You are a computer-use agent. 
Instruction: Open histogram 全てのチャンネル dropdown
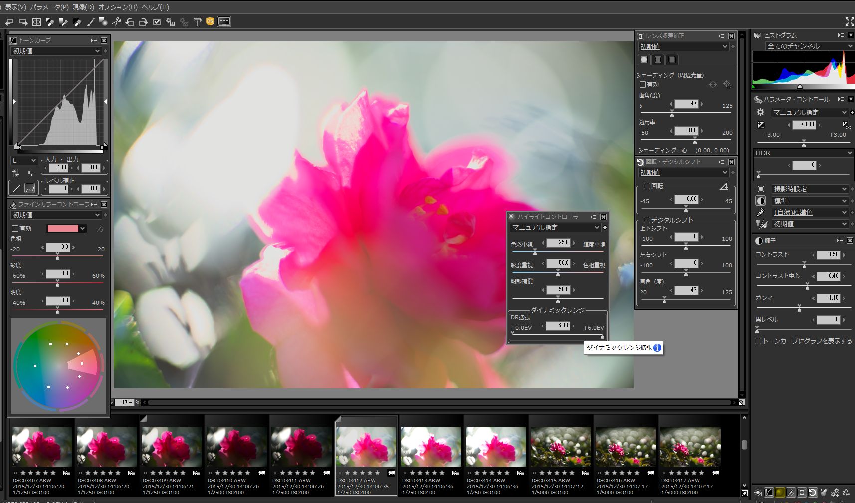809,46
